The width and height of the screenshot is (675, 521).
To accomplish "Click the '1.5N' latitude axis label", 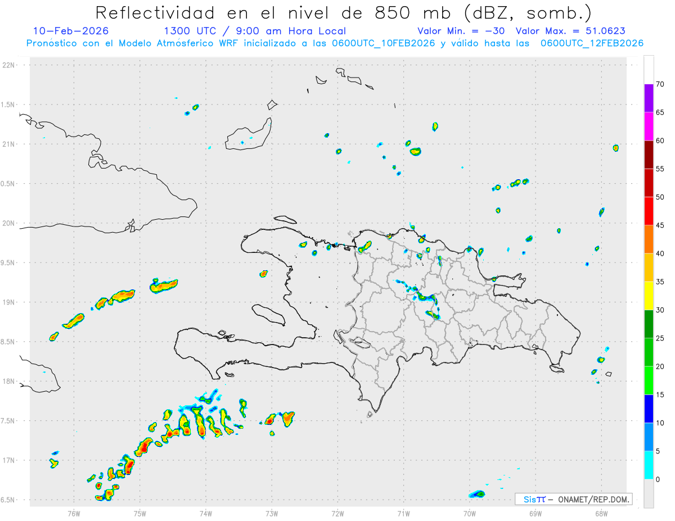I will pos(8,105).
